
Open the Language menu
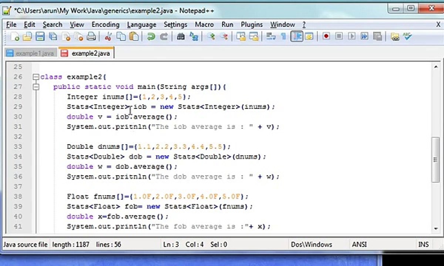tap(141, 24)
